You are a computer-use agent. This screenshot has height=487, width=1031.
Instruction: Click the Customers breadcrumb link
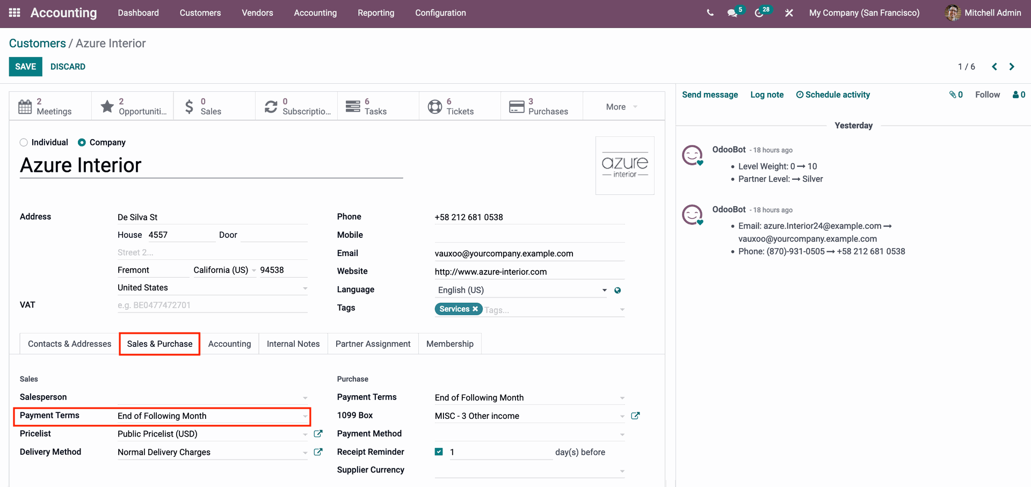click(38, 43)
